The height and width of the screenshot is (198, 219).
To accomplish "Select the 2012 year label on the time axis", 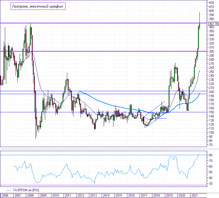I will point(81,196).
